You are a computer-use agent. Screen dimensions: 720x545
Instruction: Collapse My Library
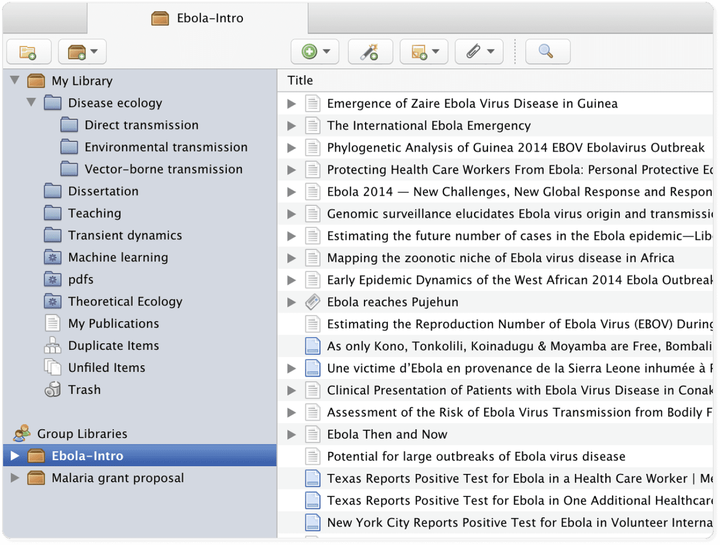(14, 80)
